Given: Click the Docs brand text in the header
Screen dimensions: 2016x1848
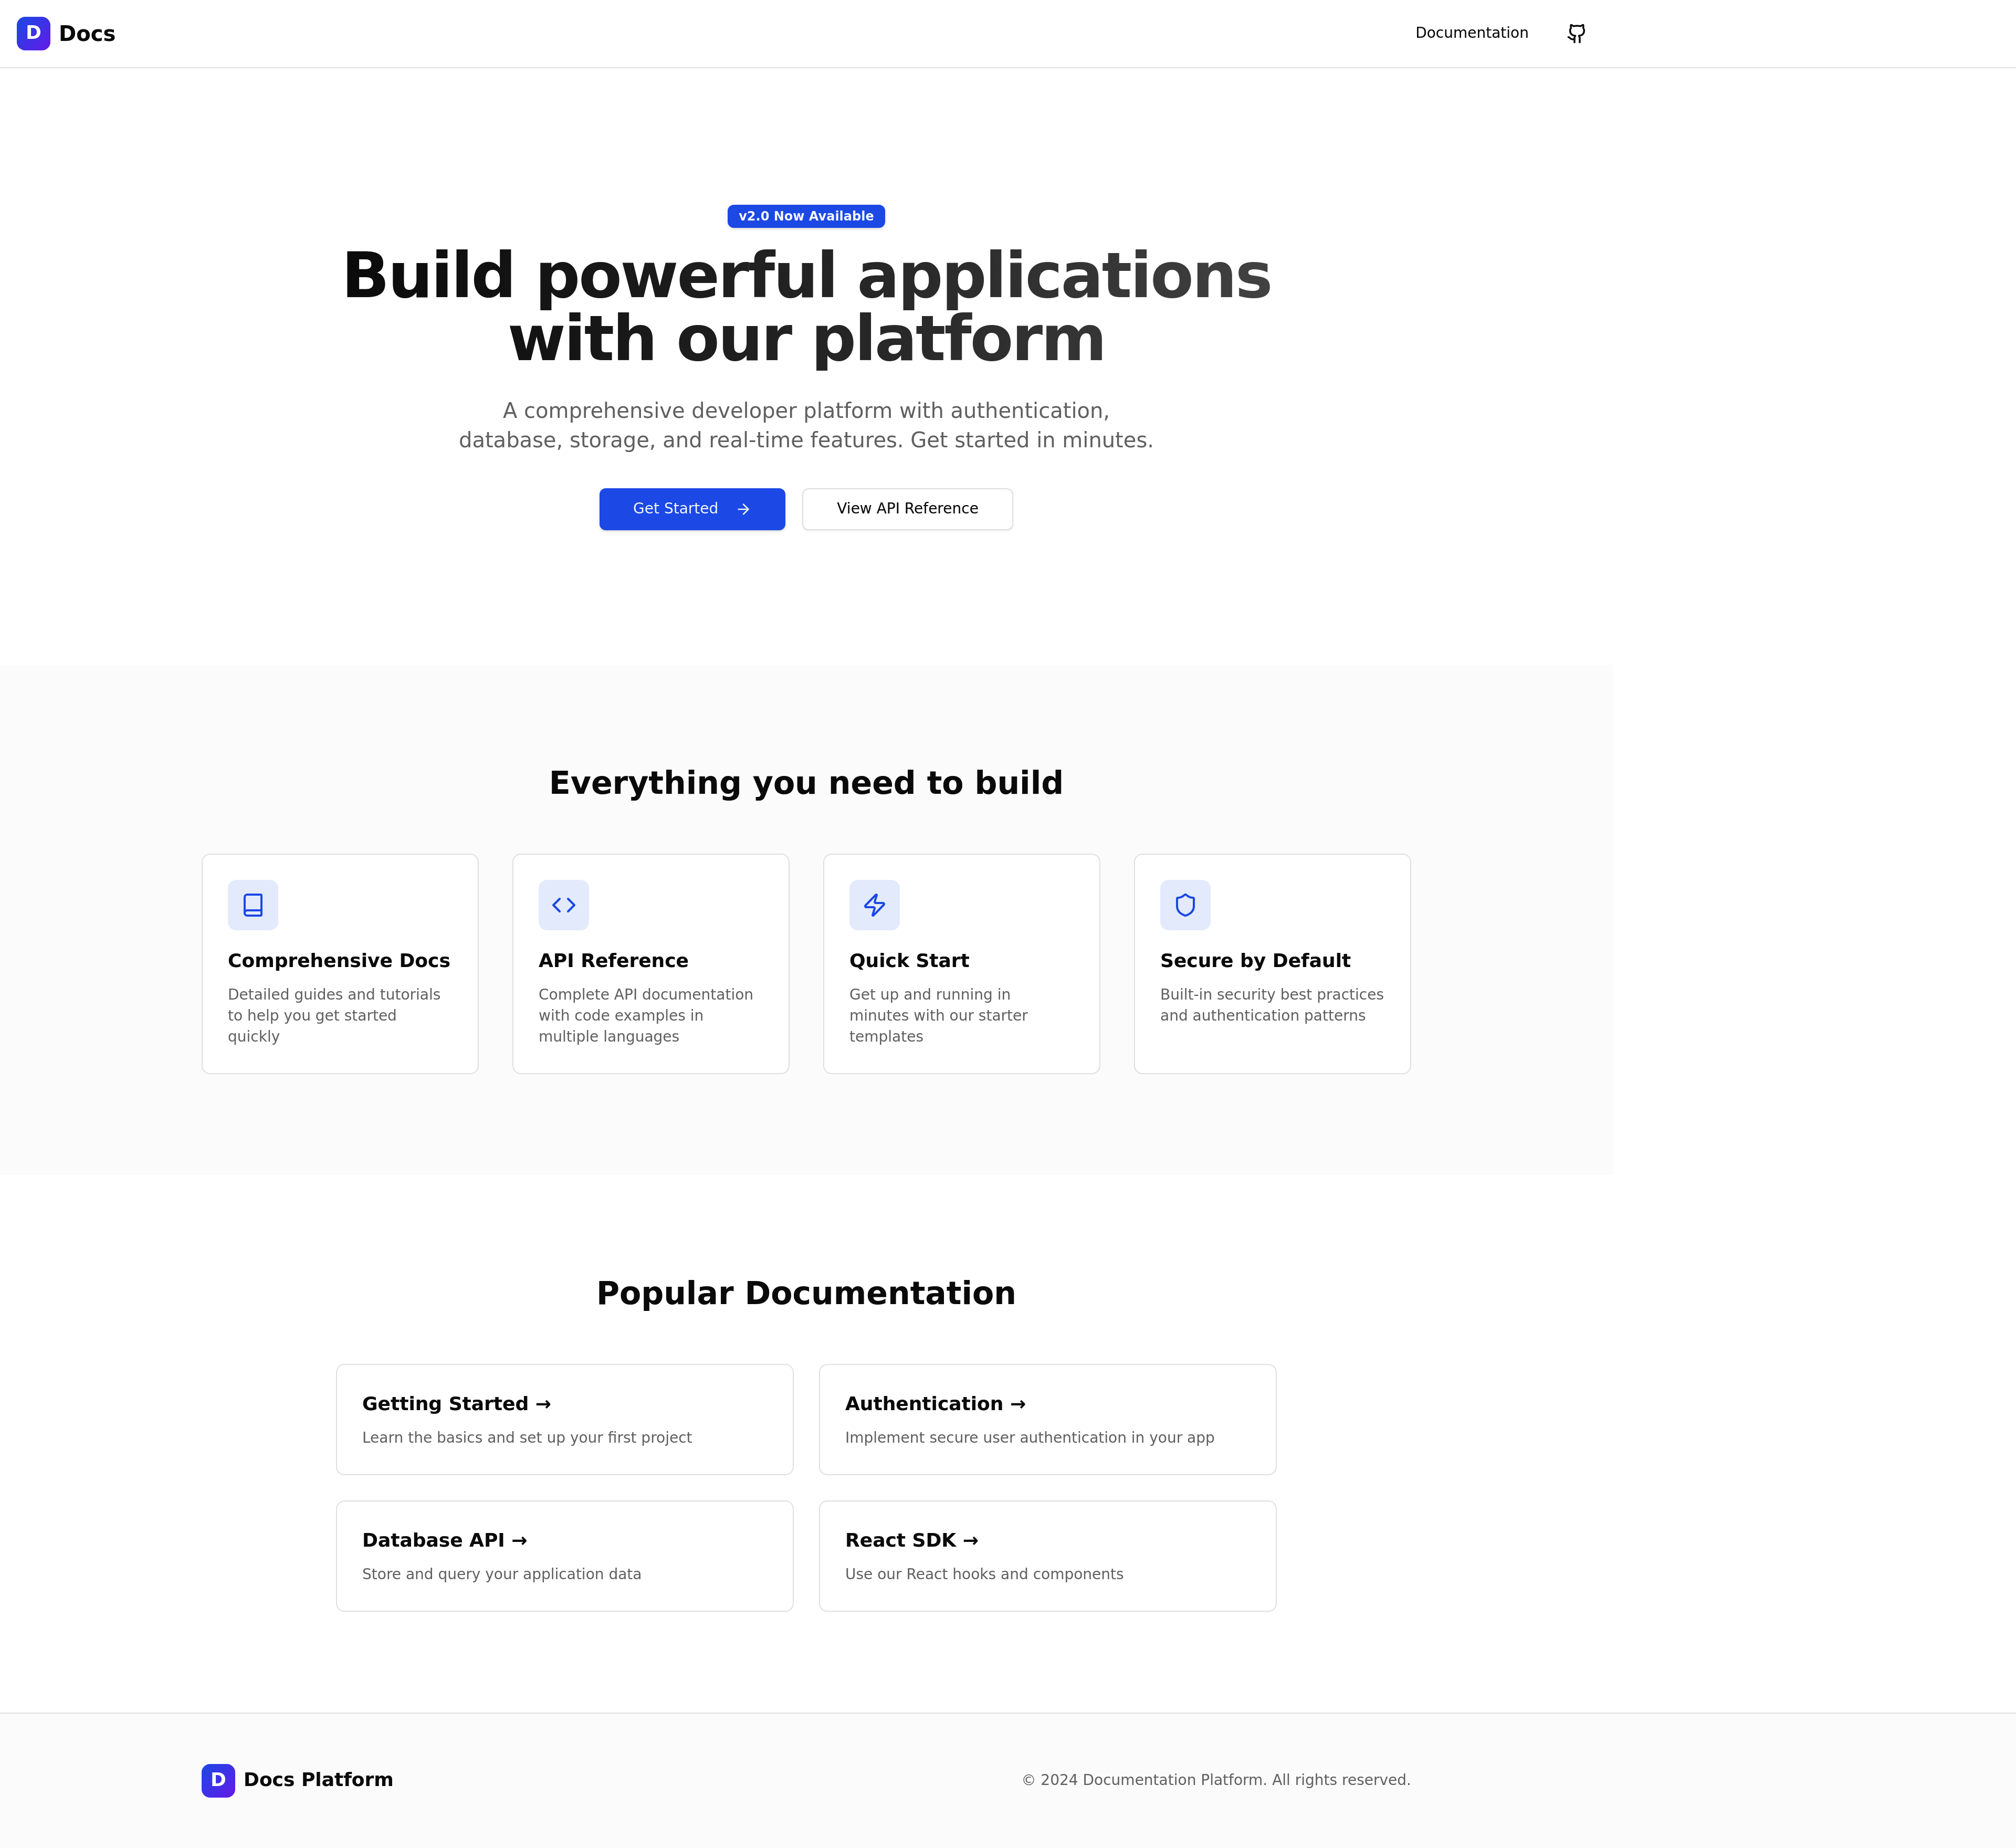Looking at the screenshot, I should click(x=87, y=34).
